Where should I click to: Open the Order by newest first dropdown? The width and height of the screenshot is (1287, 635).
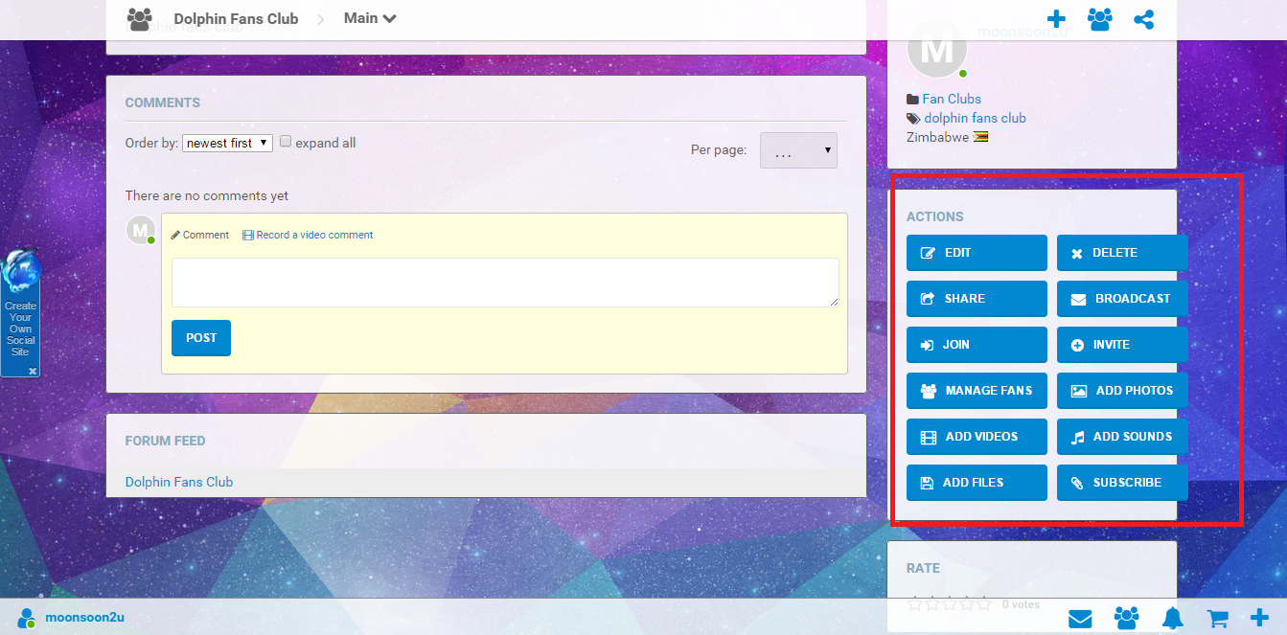pyautogui.click(x=227, y=143)
